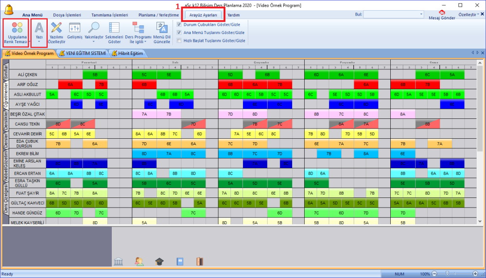The width and height of the screenshot is (486, 278).
Task: Open the Tanımlama İşlemleri ribbon tab
Action: tap(110, 15)
